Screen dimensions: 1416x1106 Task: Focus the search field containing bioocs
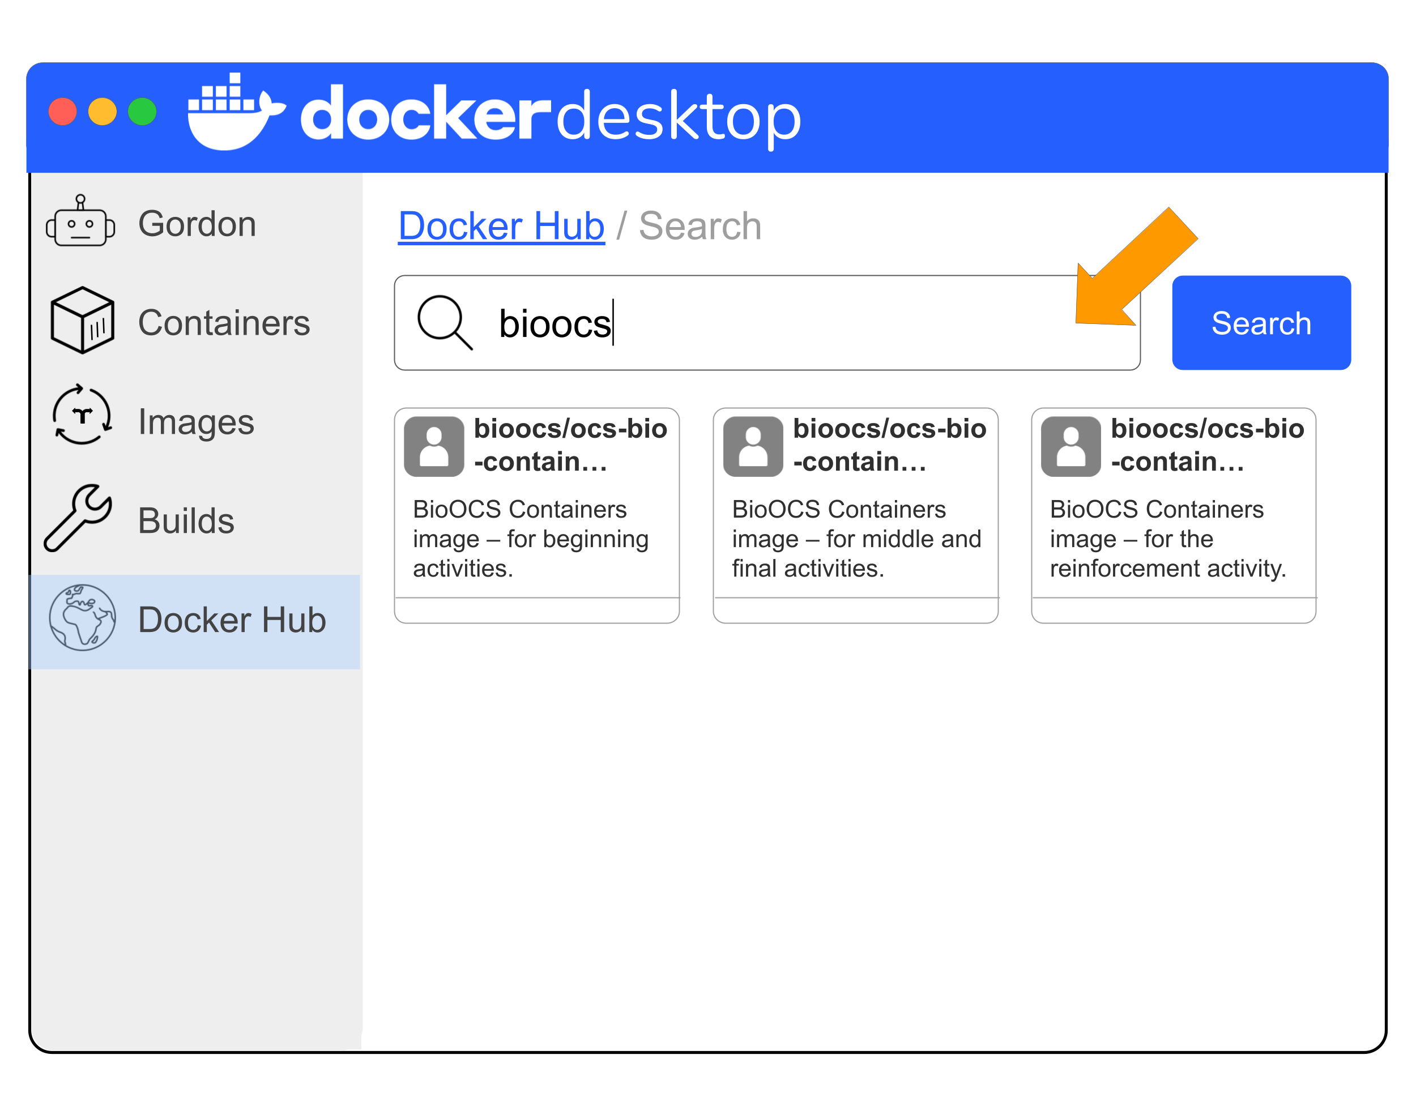tap(767, 323)
